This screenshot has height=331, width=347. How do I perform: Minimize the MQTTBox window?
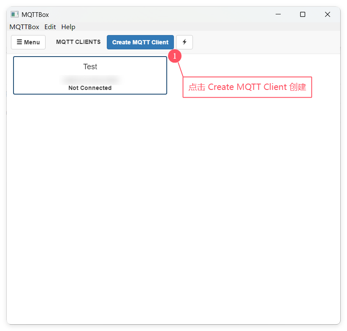tap(278, 14)
